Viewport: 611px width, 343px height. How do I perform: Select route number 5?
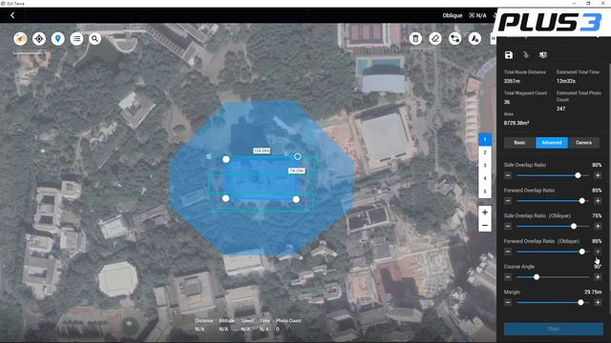485,192
